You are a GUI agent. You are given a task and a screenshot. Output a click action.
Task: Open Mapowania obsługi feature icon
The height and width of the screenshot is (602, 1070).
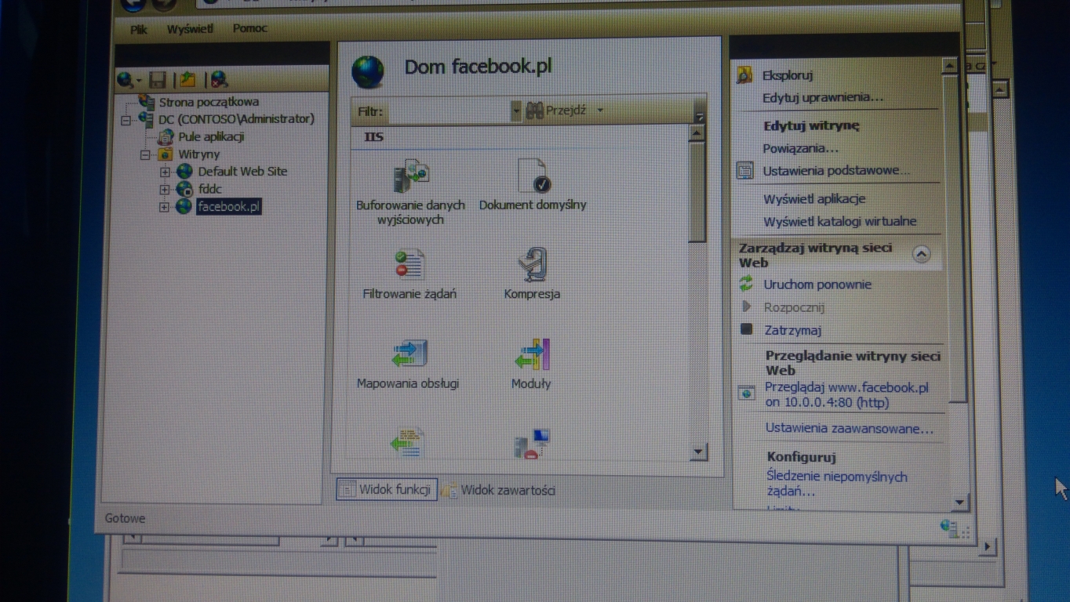click(409, 354)
